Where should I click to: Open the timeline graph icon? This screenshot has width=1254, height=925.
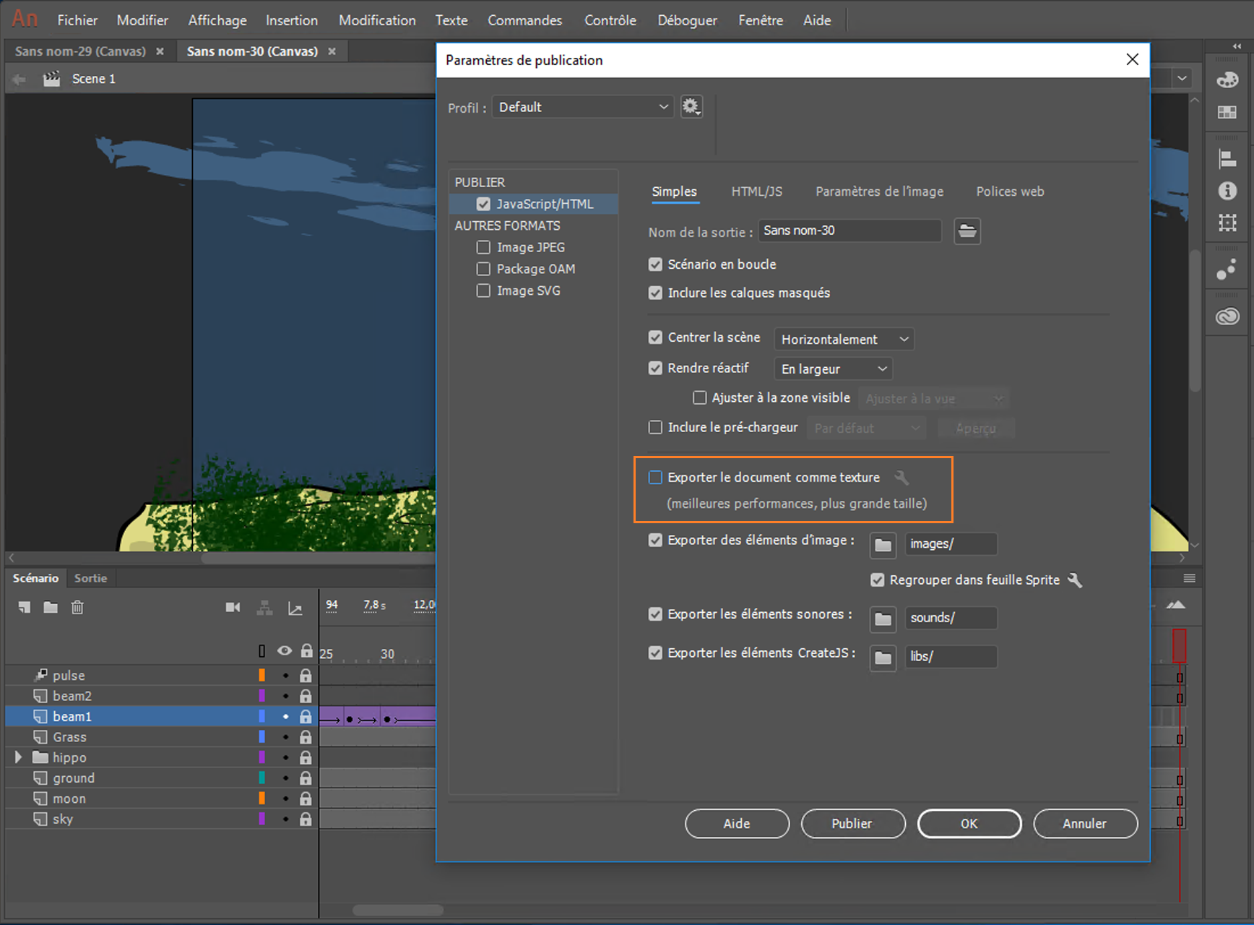295,608
